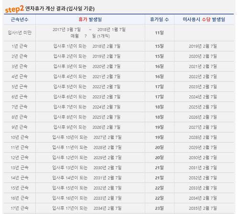
Task: Select 입사후 8년이 되는 2025년 2월 7일
Action: tap(87, 117)
